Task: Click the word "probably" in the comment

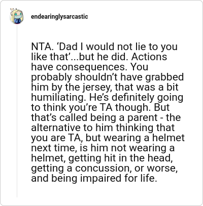Action: [52, 77]
